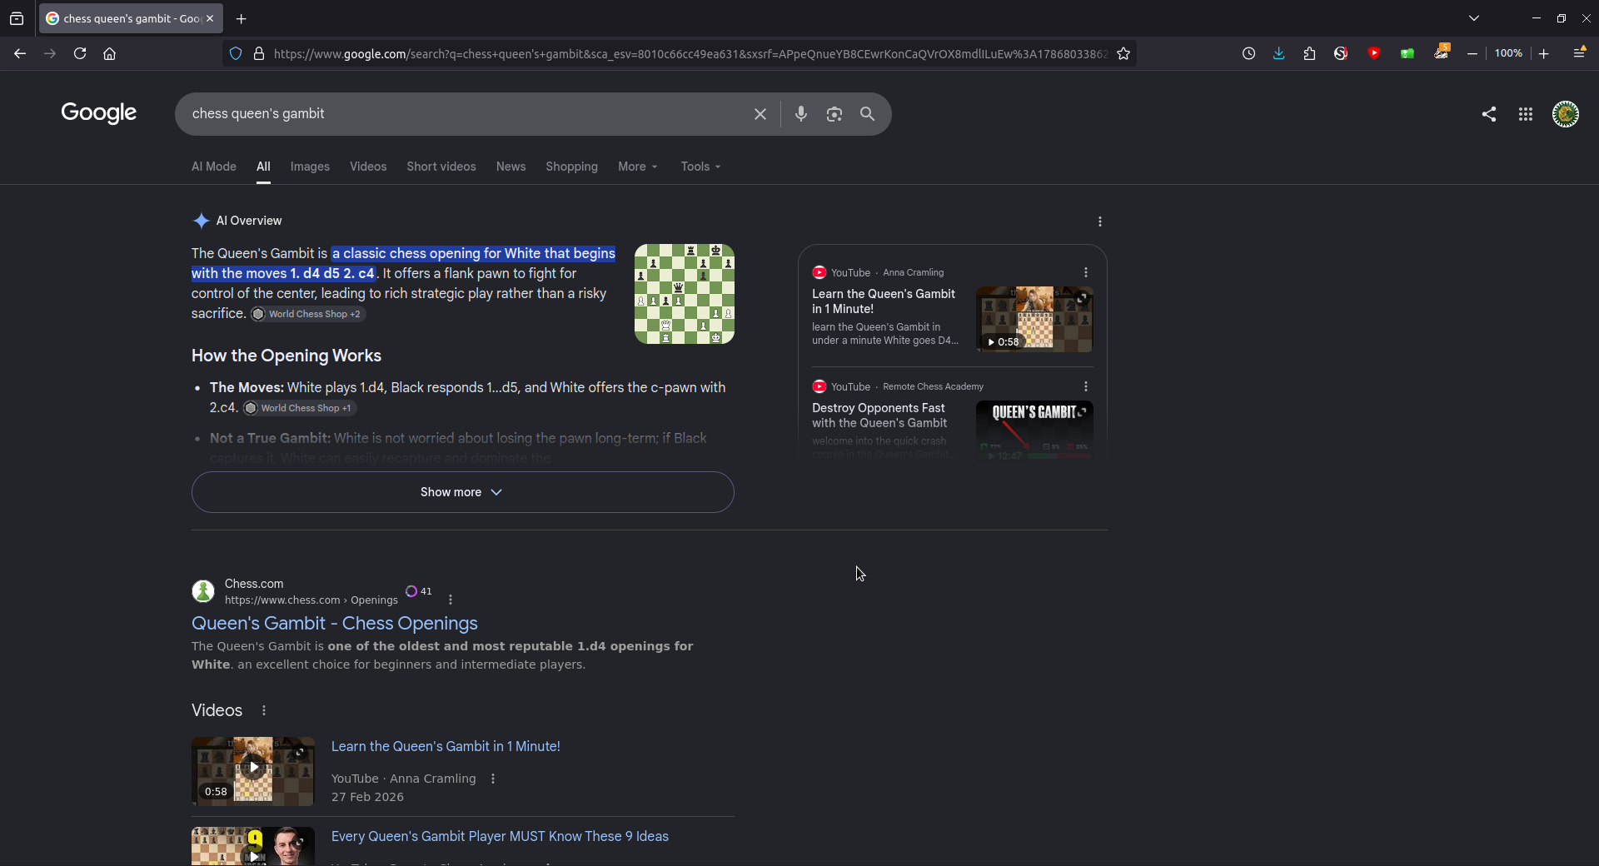The width and height of the screenshot is (1599, 866).
Task: Start a voice search with microphone
Action: coord(801,114)
